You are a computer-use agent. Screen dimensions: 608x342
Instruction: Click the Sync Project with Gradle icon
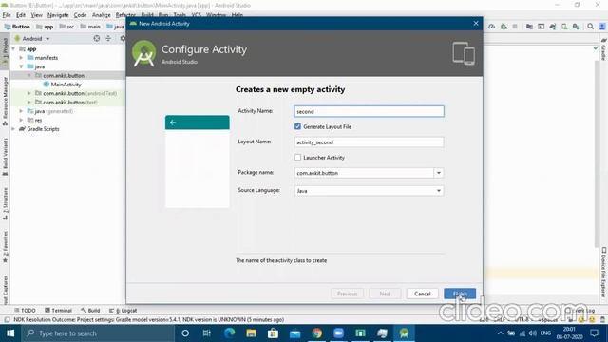[553, 27]
